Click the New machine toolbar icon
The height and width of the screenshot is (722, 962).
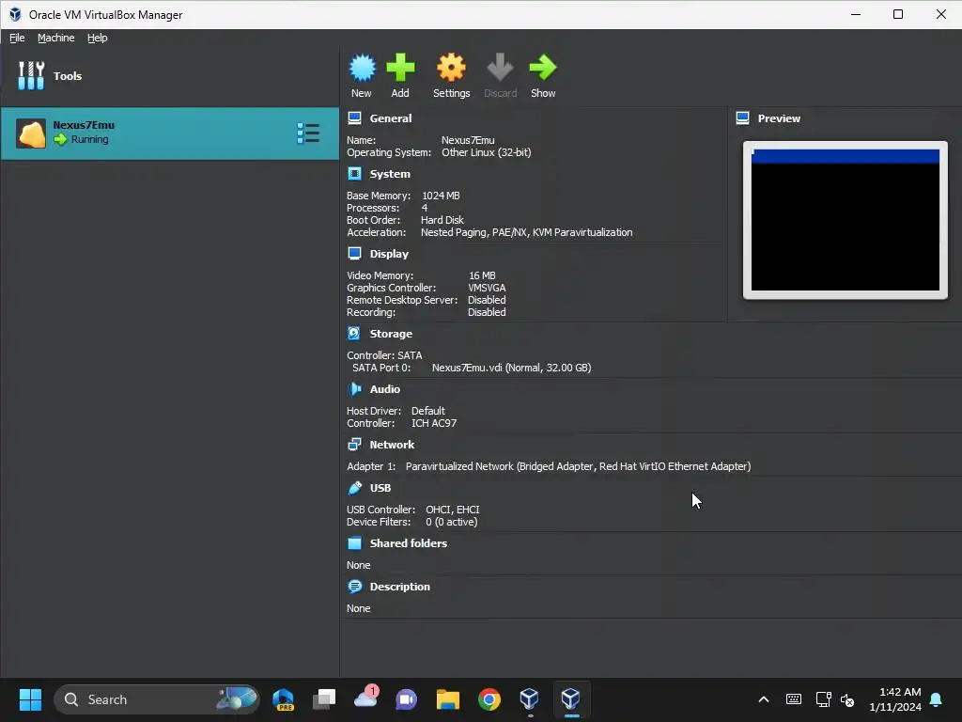click(362, 68)
